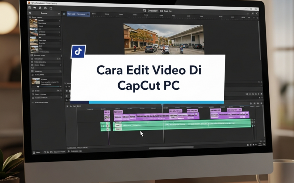Click the third icon in the top-left toolbar row

tap(40, 8)
